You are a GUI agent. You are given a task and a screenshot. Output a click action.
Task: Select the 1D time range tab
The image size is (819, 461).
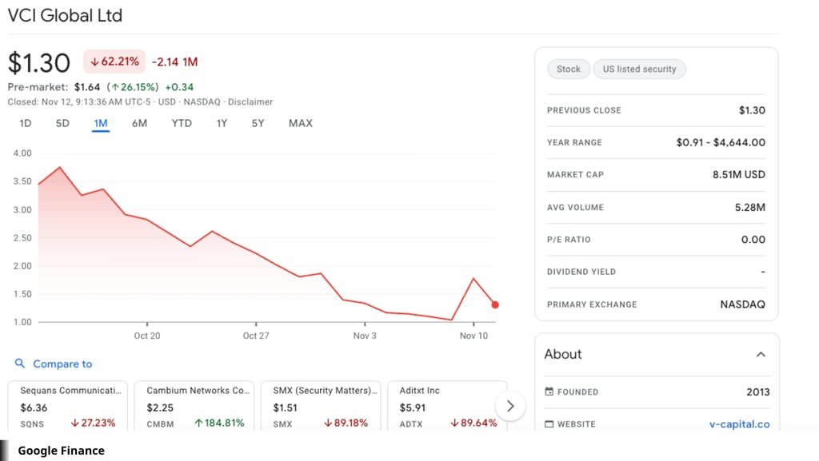[x=25, y=123]
